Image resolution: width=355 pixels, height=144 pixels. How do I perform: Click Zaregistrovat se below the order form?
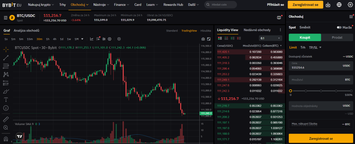(321, 138)
